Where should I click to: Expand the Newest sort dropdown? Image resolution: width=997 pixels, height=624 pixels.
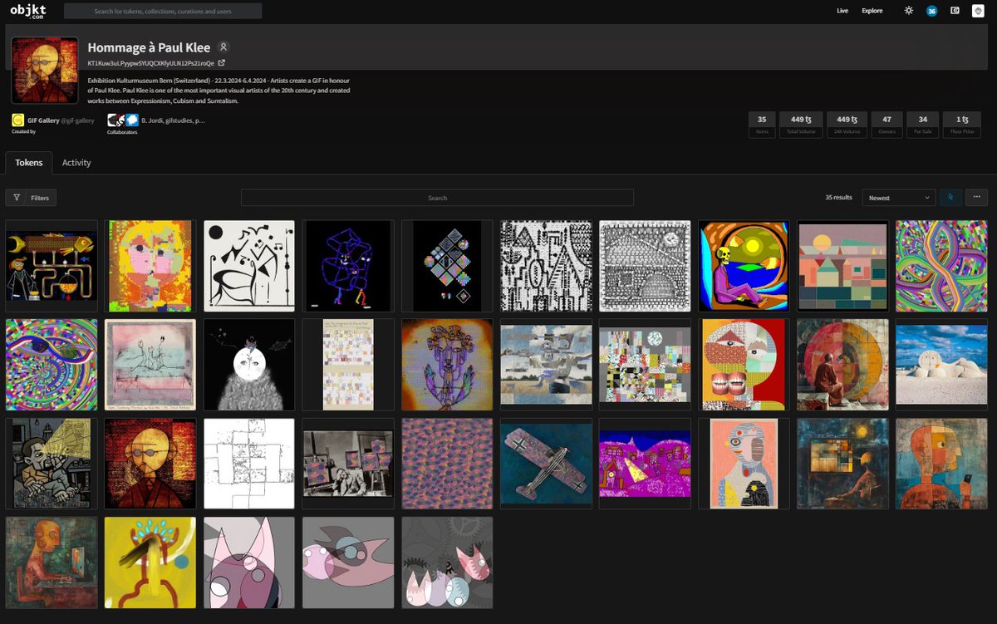point(899,198)
